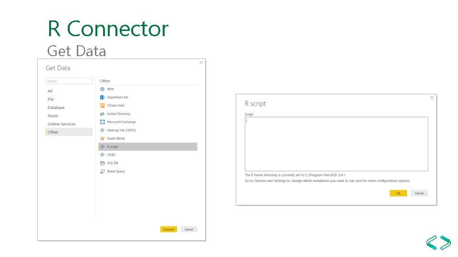Choose the SharePoint list label
The image size is (458, 257).
click(x=117, y=97)
